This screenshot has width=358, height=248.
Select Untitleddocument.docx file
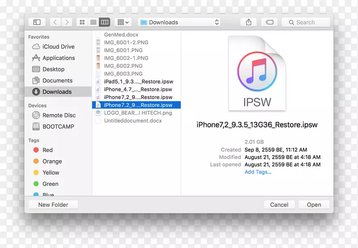point(136,121)
